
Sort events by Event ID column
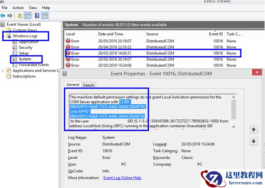tap(216, 34)
